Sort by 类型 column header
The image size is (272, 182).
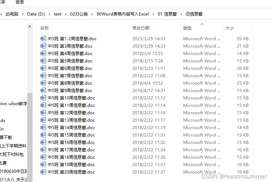pos(187,28)
